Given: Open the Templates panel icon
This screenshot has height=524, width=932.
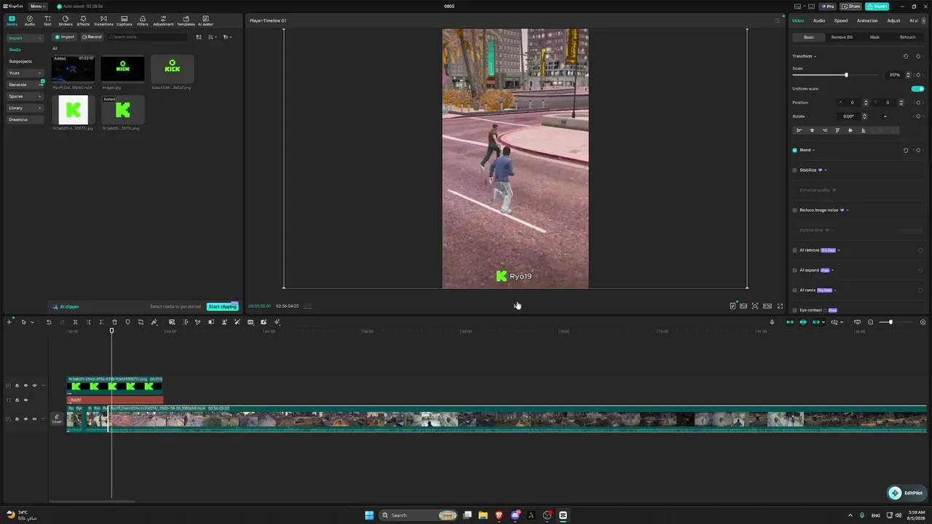Looking at the screenshot, I should [x=186, y=20].
